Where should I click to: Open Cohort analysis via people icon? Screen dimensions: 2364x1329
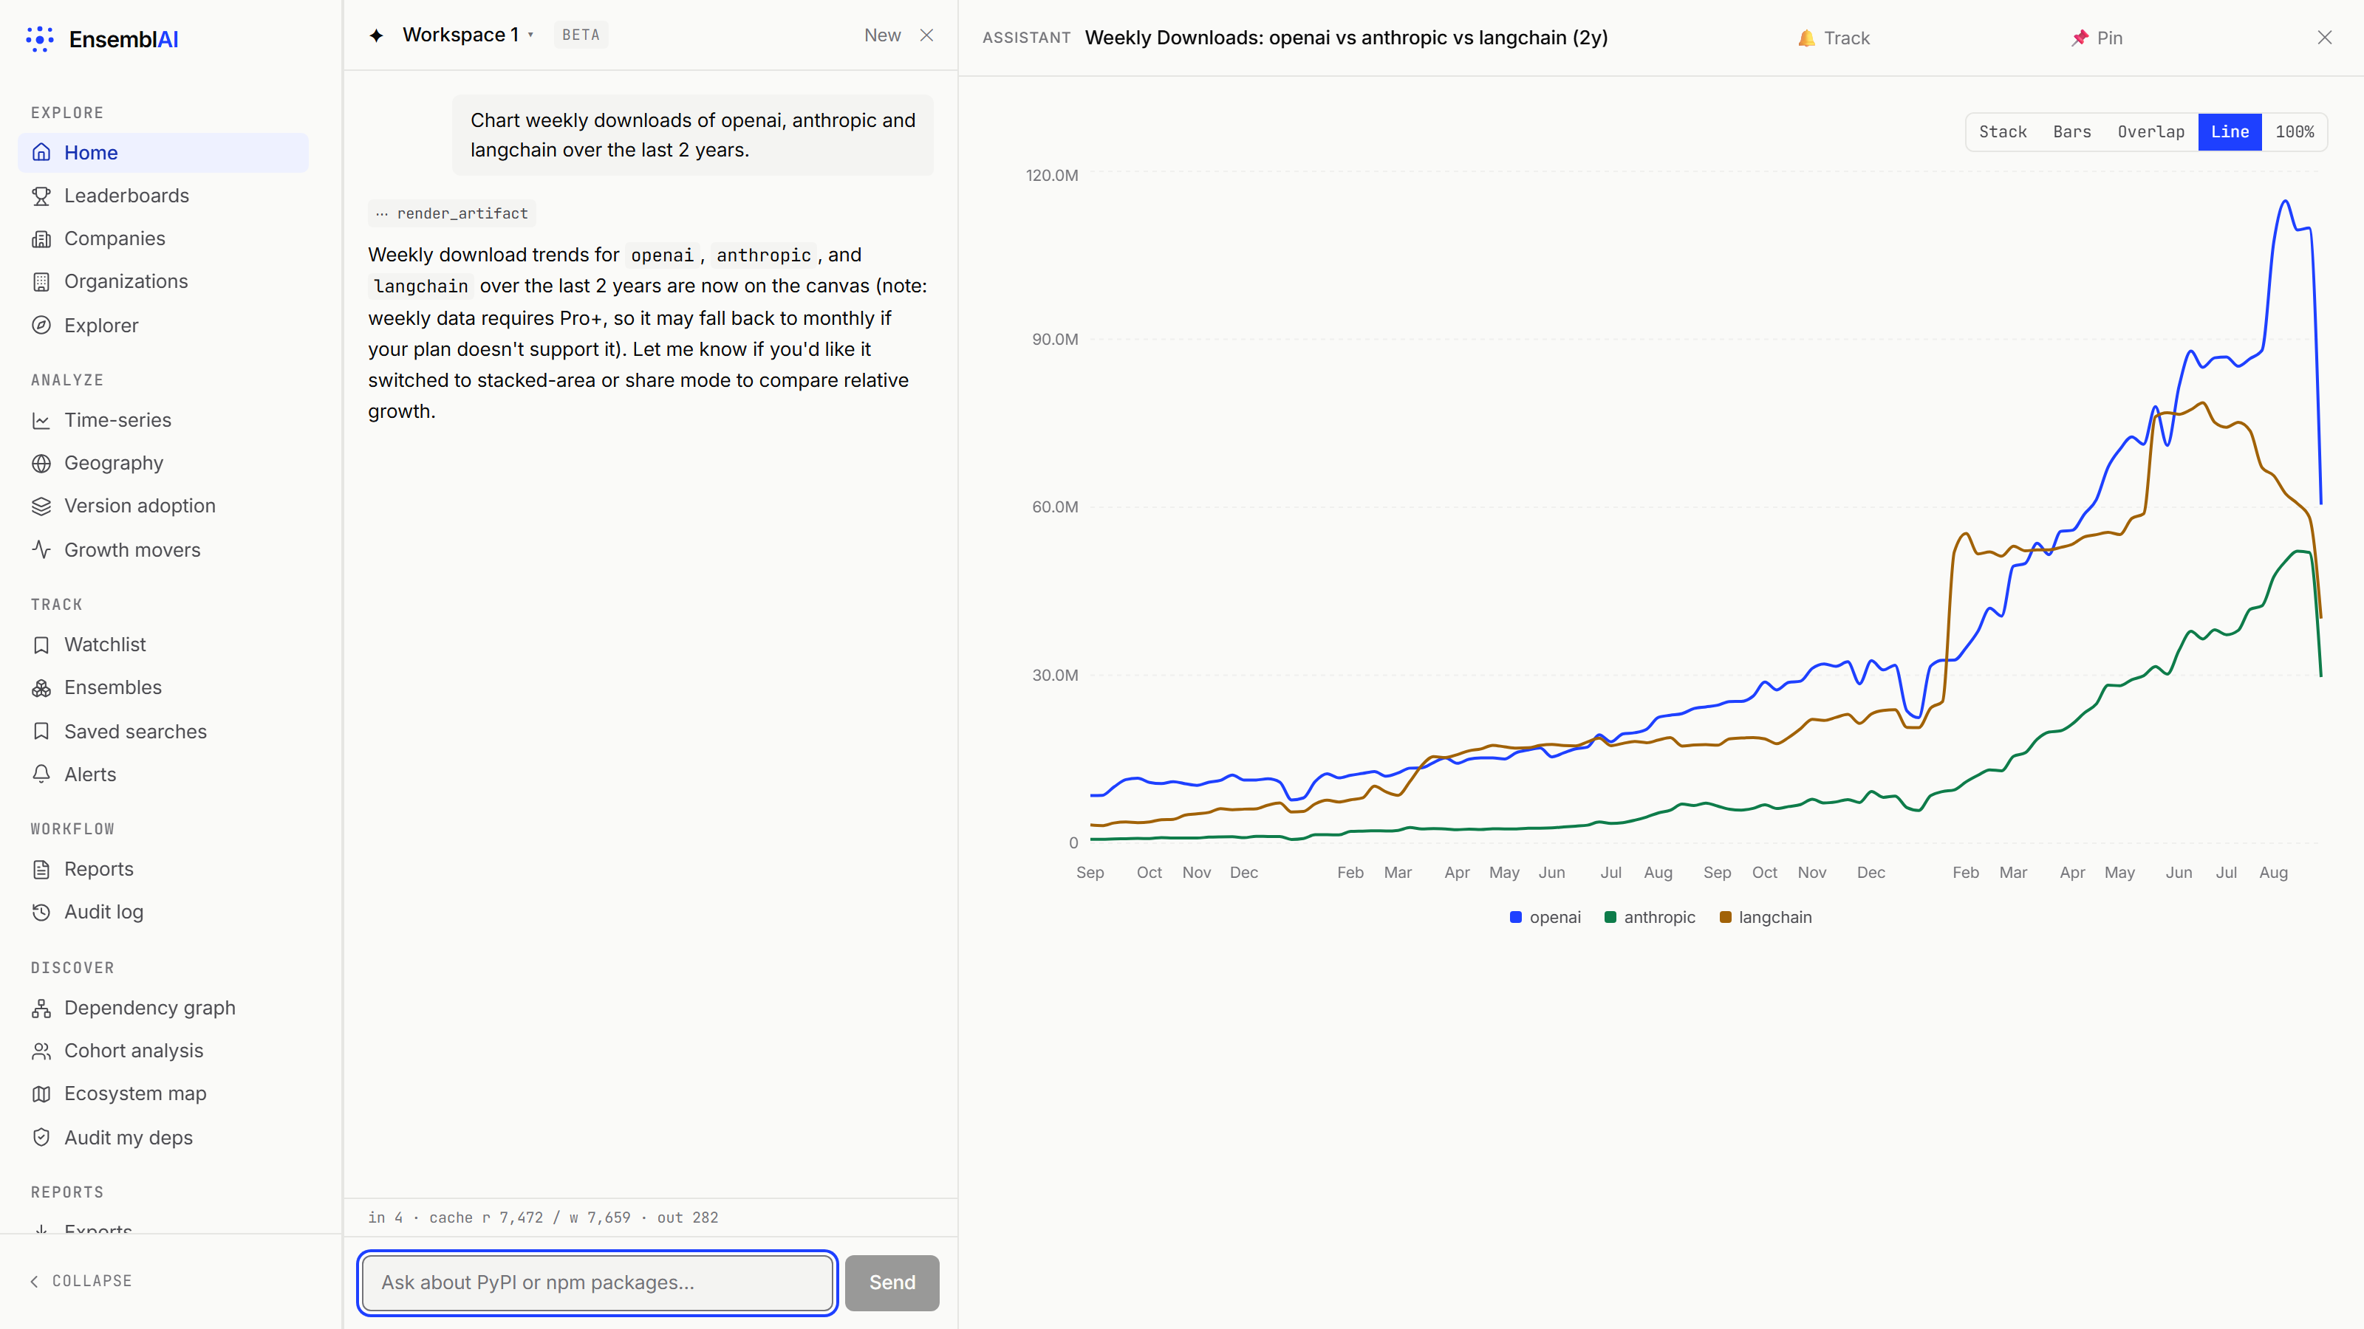point(41,1051)
